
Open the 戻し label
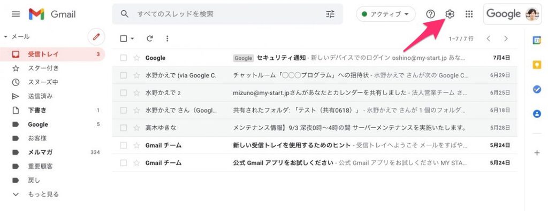point(52,181)
